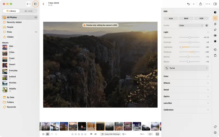The width and height of the screenshot is (219, 137).
Task: Select the Healing eraser tool
Action: coord(215,30)
